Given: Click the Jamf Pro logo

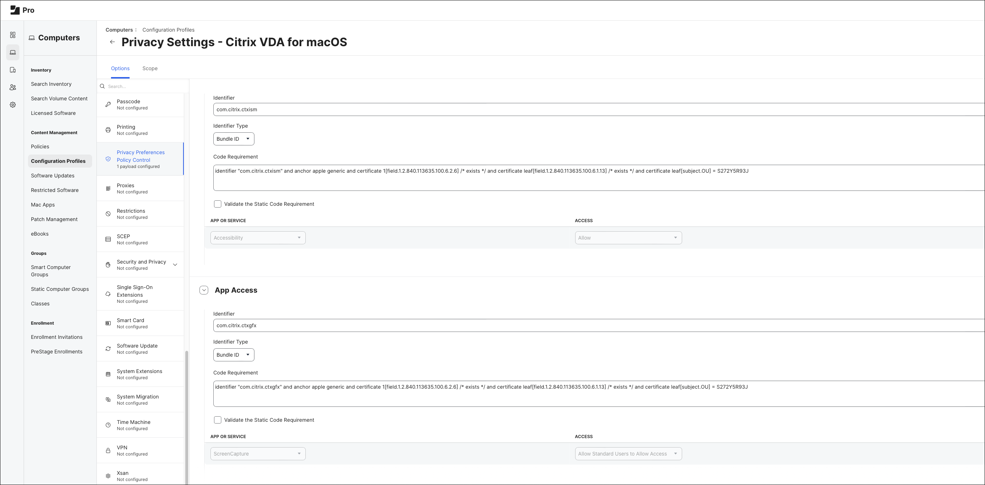Looking at the screenshot, I should coord(22,10).
